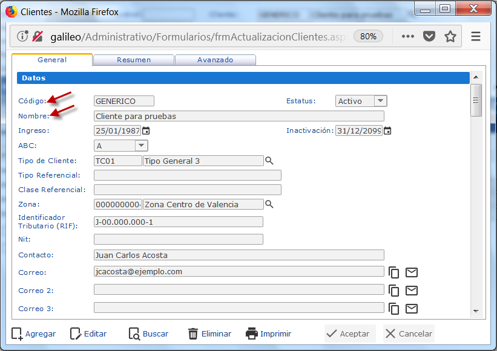Click the Contacto field Juan Carlos Acosta
This screenshot has width=497, height=351.
(239, 255)
